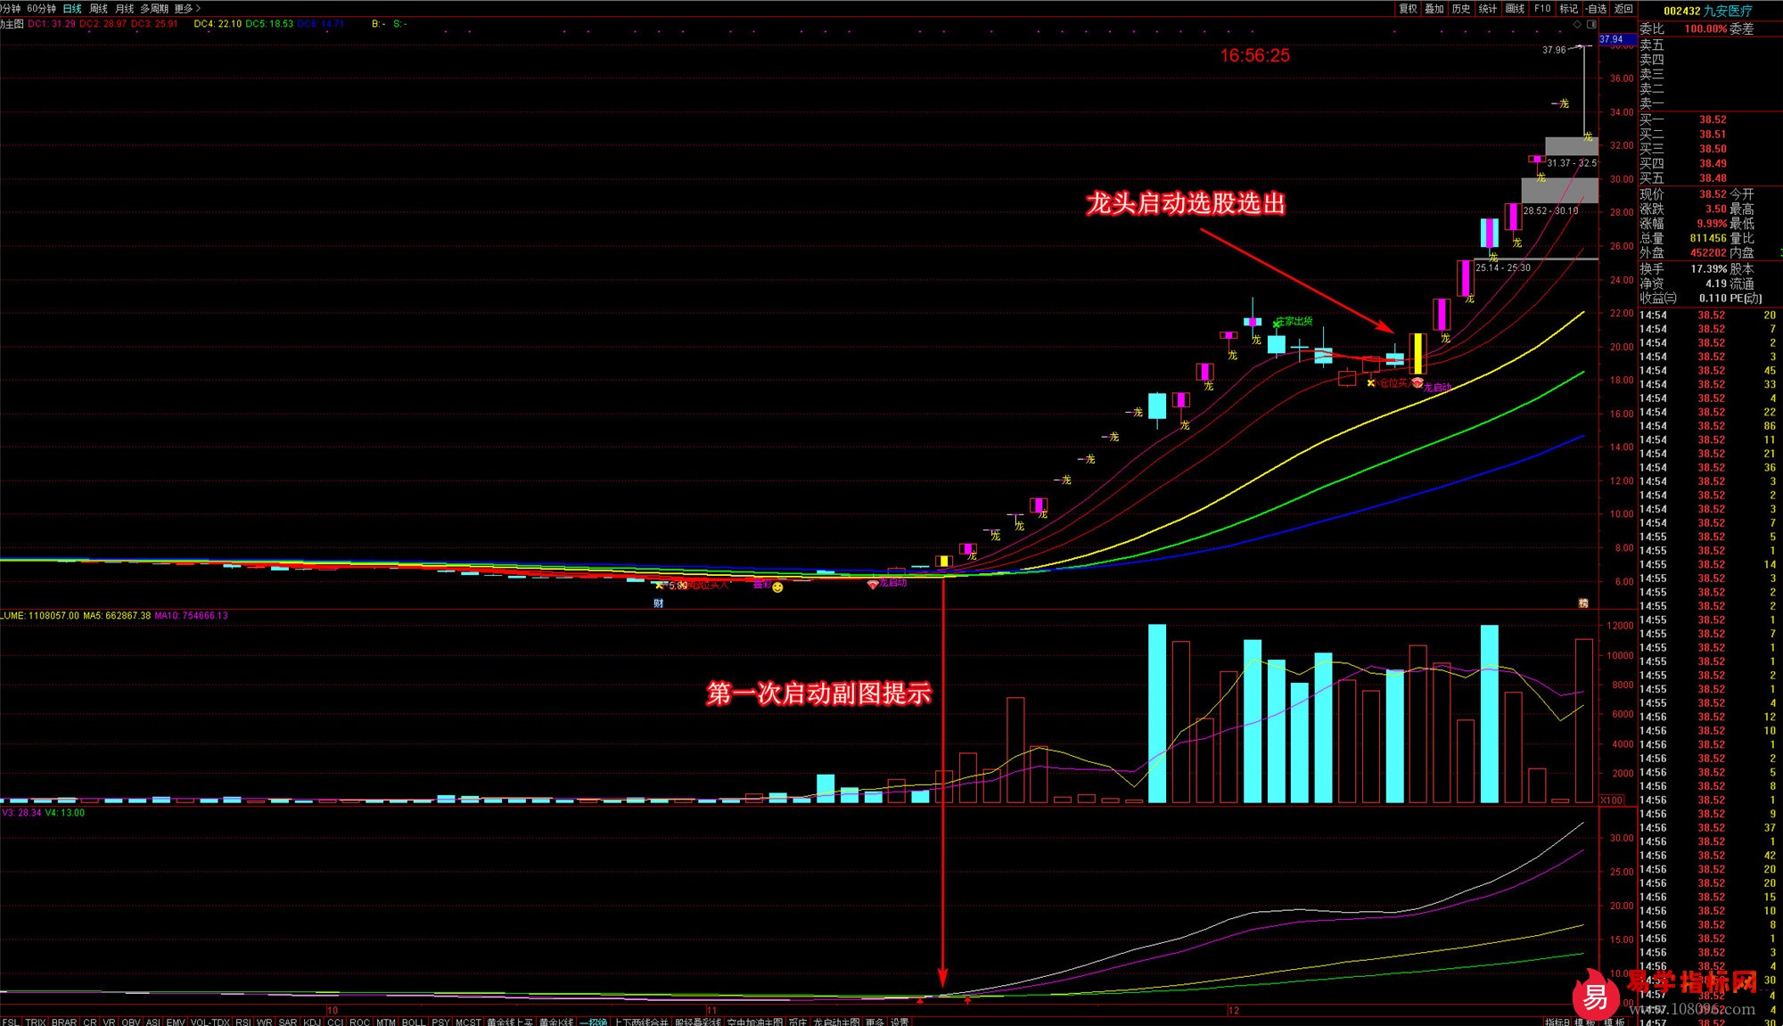1783x1026 pixels.
Task: Select the RSI indicator tab
Action: pyautogui.click(x=243, y=1022)
